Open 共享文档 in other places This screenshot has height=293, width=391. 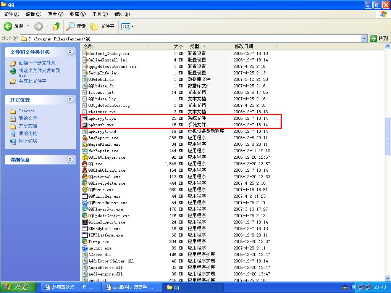28,126
